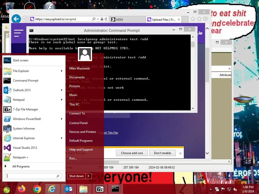
Task: Click the volume icon in system tray
Action: tap(235, 189)
